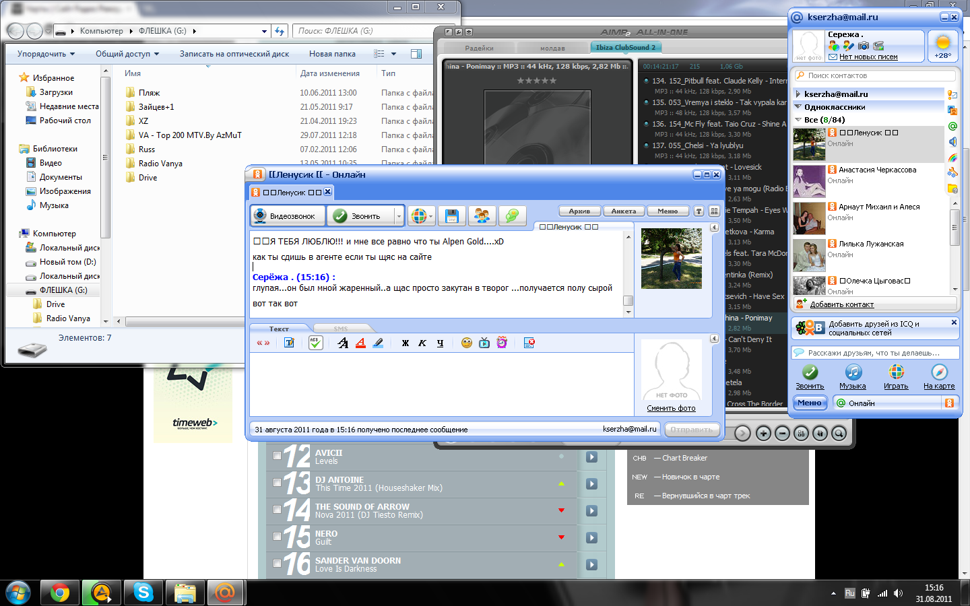The image size is (970, 606).
Task: Select the Sander Van Doorn track checkbox
Action: pyautogui.click(x=278, y=564)
